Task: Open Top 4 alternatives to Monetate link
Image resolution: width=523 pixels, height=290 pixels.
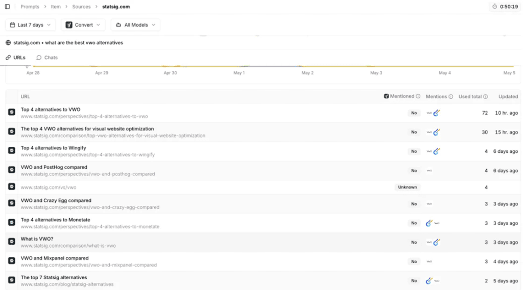Action: (x=55, y=220)
